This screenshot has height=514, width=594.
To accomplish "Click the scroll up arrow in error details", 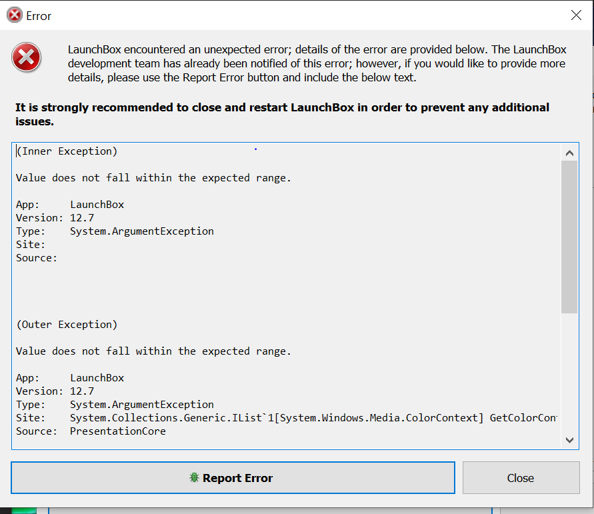I will [x=569, y=153].
